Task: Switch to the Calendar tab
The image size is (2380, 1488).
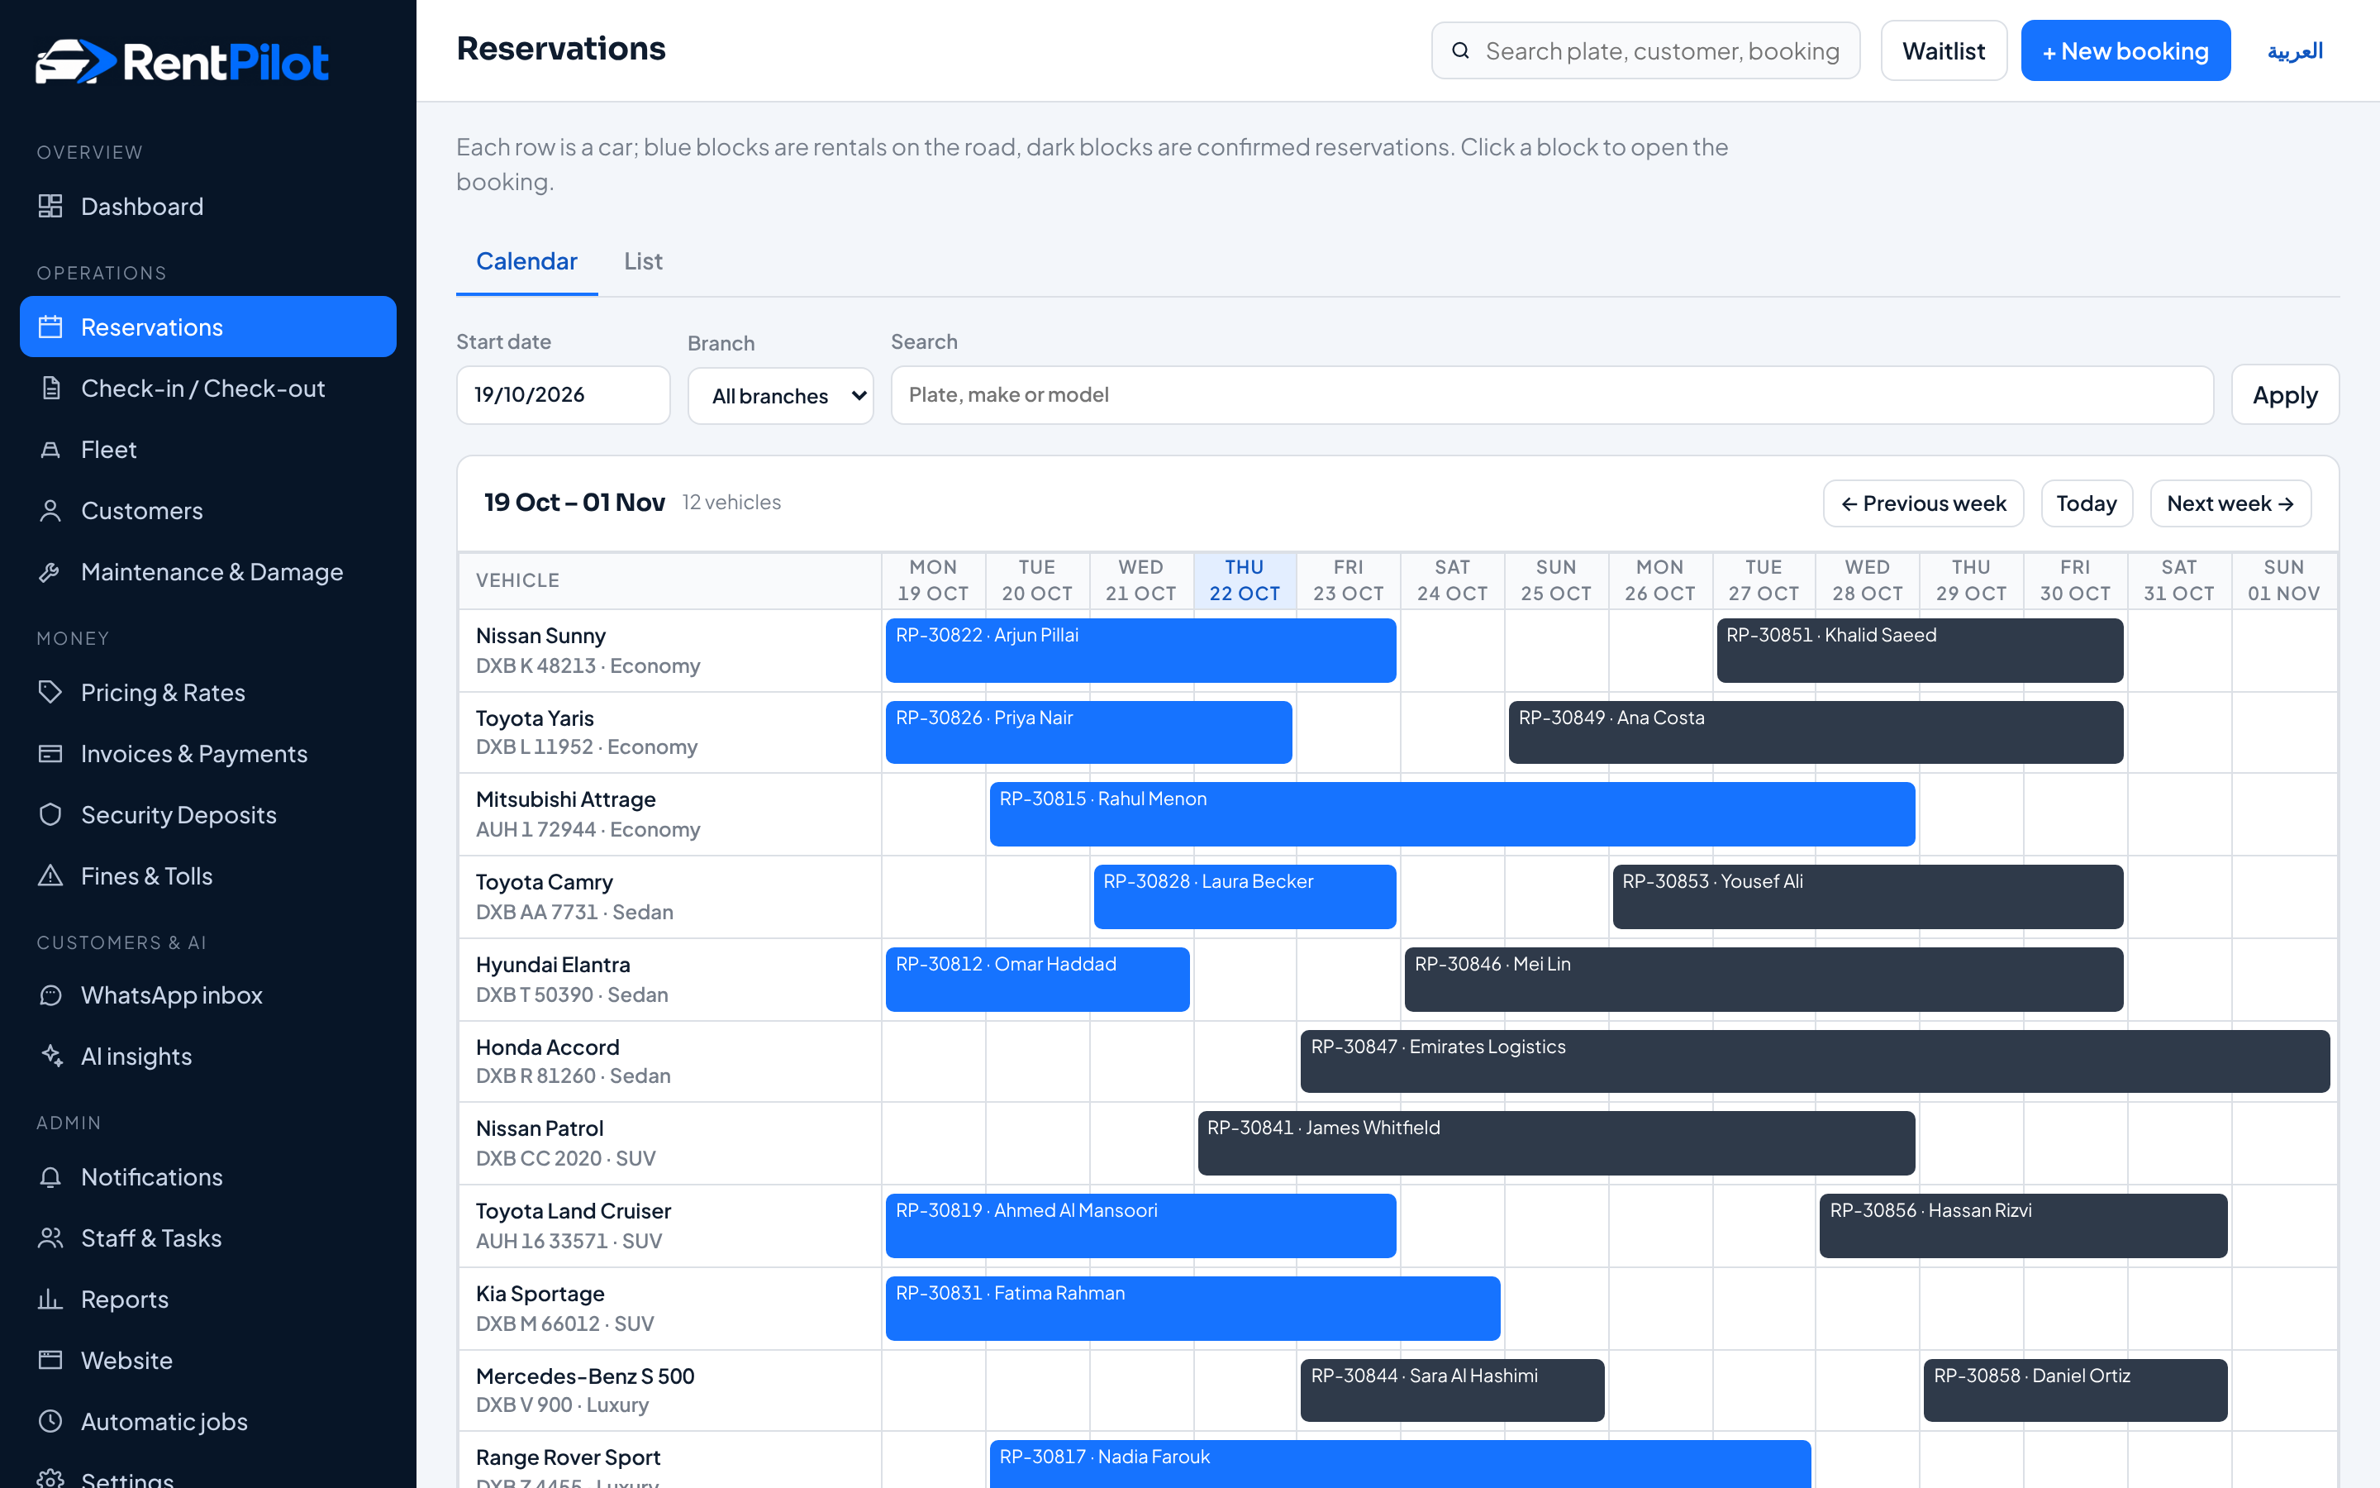Action: (526, 260)
